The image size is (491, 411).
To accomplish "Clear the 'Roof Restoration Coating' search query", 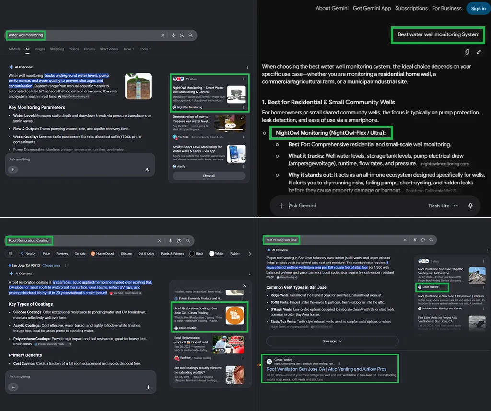I will [x=160, y=240].
